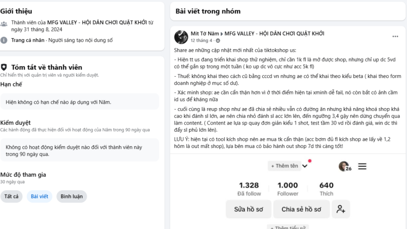This screenshot has height=229, width=407.
Task: Select the Bài viết filter chip
Action: point(39,196)
